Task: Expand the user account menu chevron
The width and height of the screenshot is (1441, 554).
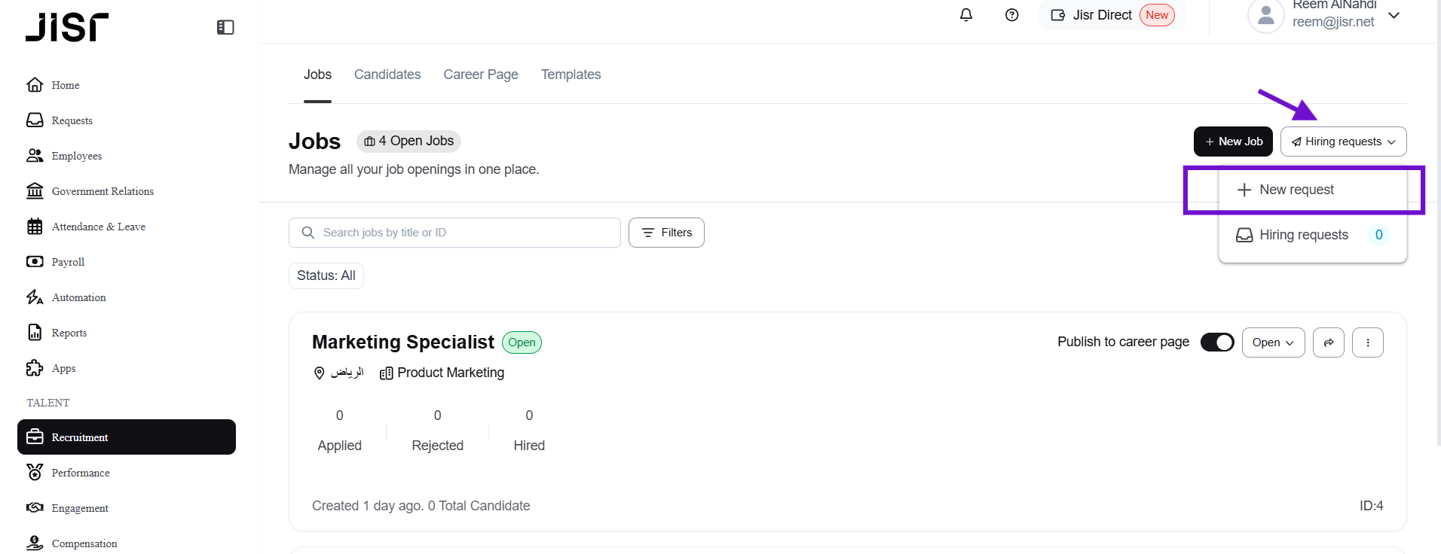Action: (1394, 15)
